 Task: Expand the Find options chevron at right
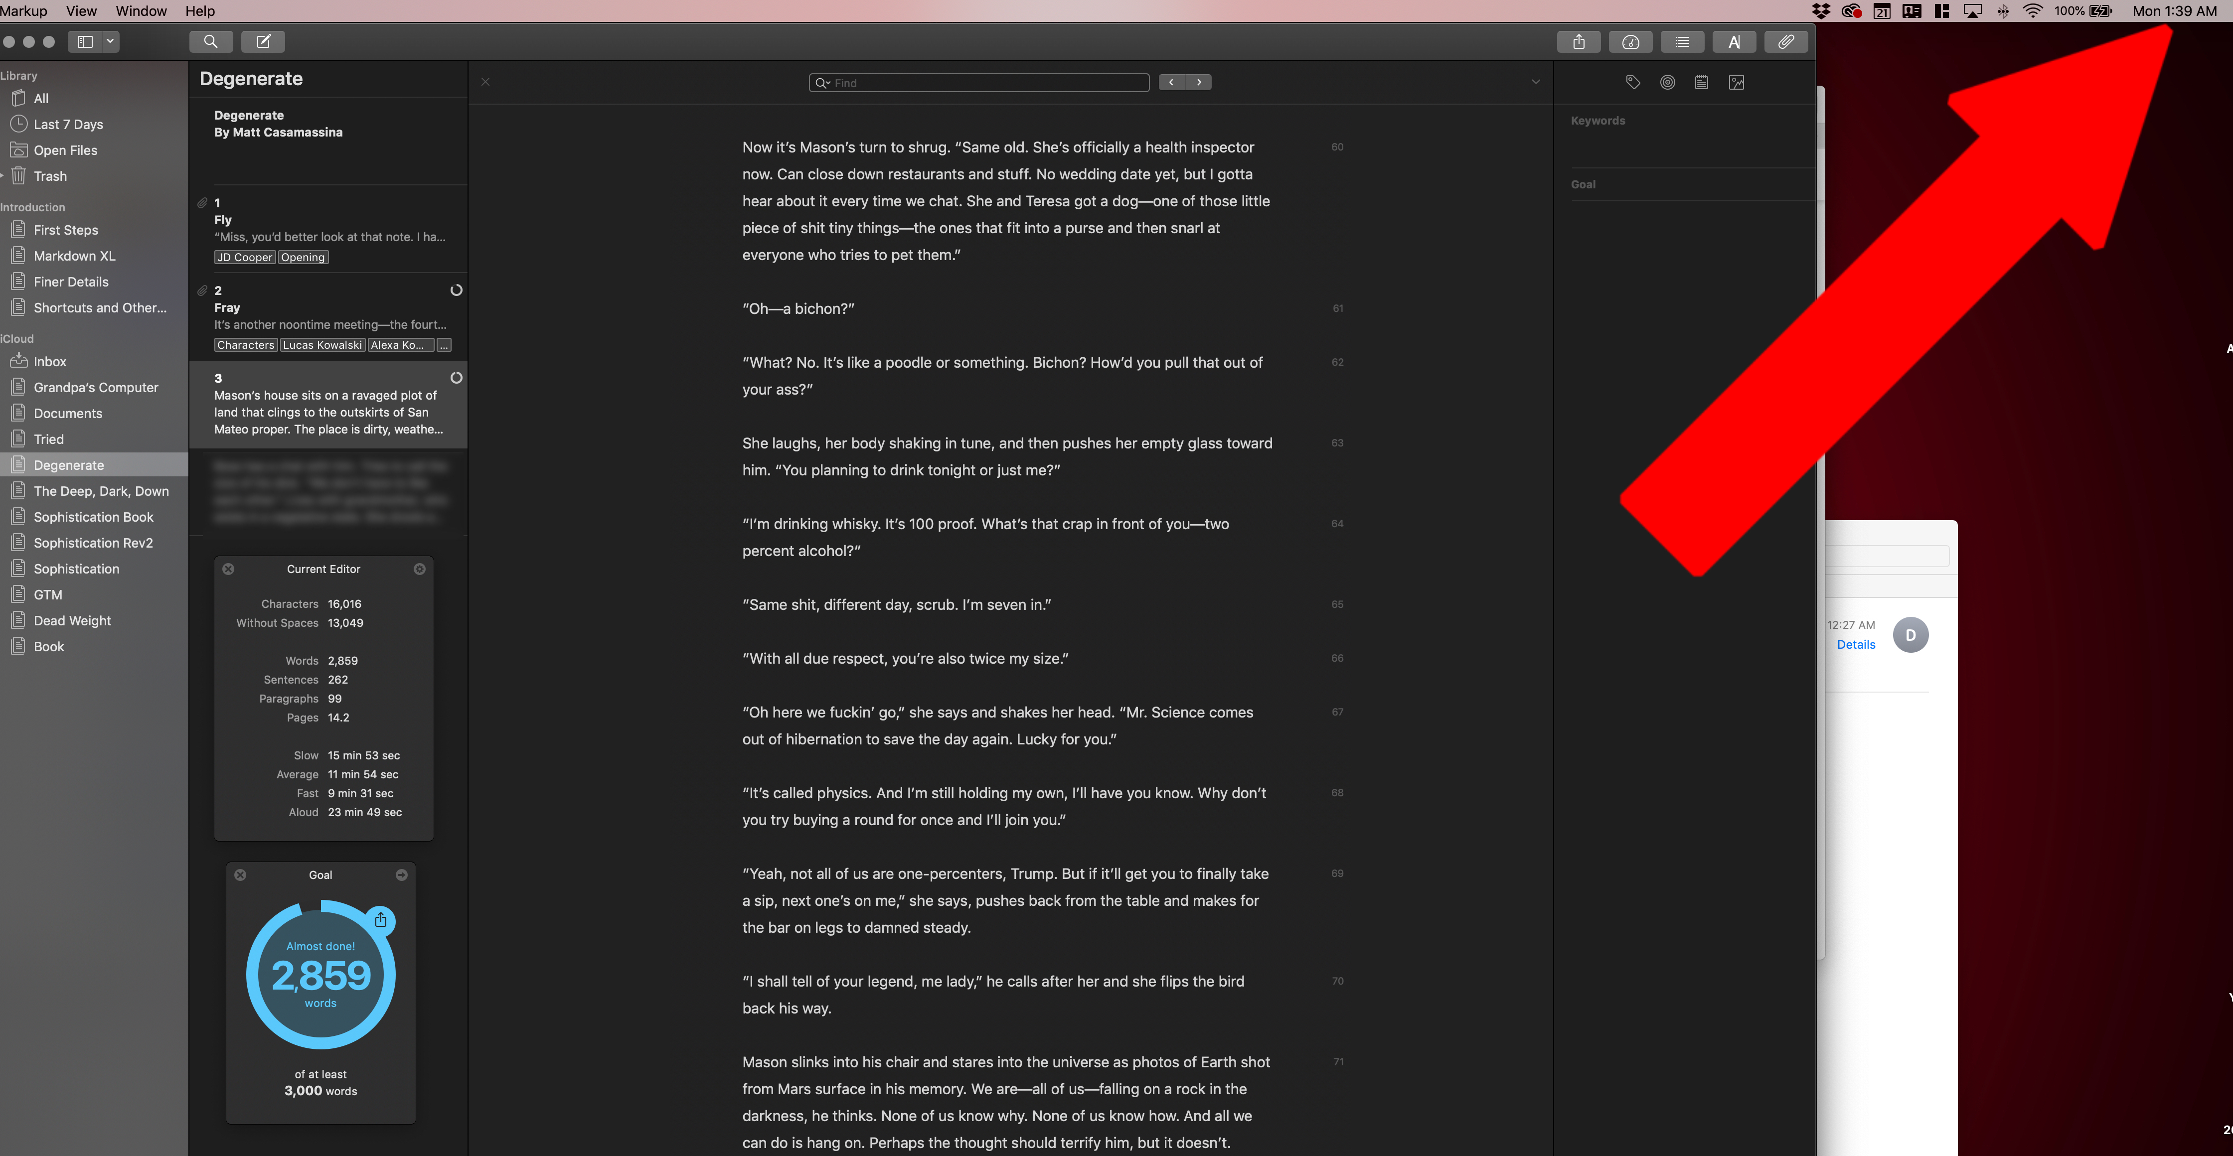tap(1535, 82)
